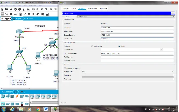Open the Options menu
The width and height of the screenshot is (179, 112).
13,5
